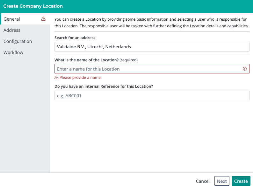Switch to the Configuration section
This screenshot has height=186, width=253.
[25, 41]
